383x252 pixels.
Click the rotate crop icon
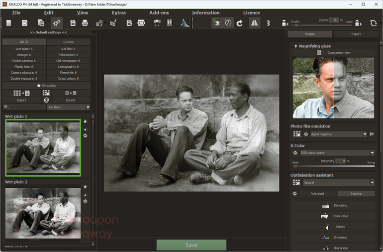(373, 23)
